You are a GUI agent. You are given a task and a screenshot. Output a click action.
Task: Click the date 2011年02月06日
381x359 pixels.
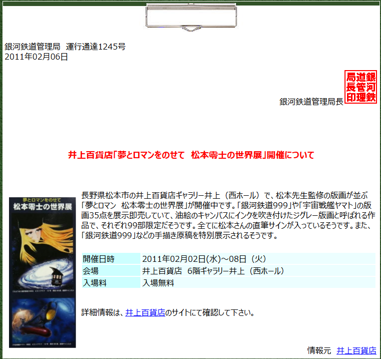pos(36,57)
